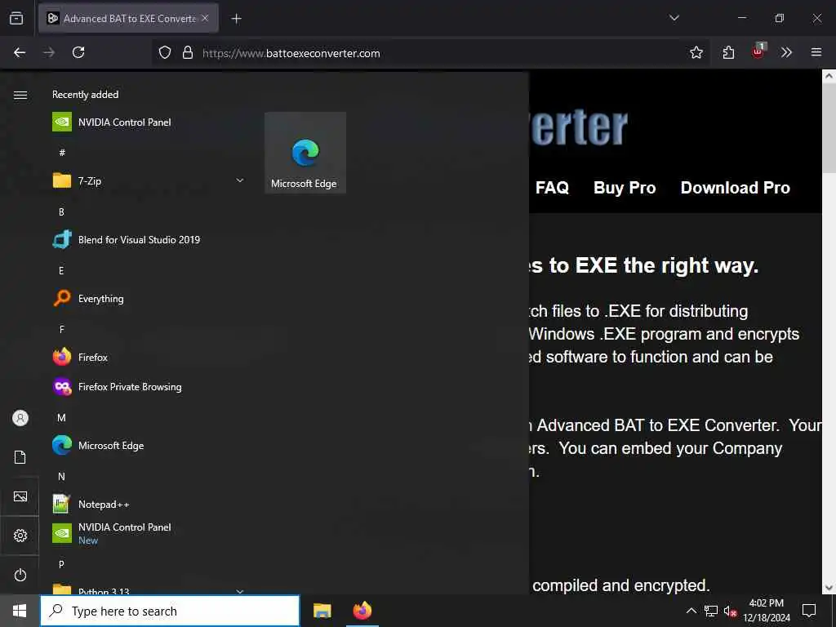
Task: List all tabs dropdown arrow
Action: [674, 18]
